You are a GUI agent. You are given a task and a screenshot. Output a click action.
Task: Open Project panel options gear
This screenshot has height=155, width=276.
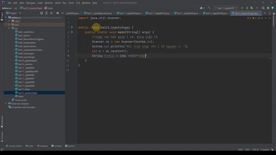point(57,13)
